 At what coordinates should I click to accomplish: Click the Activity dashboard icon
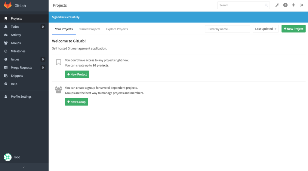[x=6, y=35]
